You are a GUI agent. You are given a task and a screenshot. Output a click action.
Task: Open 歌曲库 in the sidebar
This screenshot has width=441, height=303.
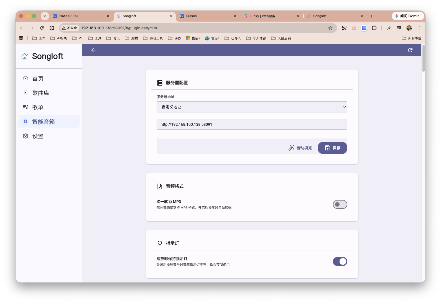tap(49, 93)
